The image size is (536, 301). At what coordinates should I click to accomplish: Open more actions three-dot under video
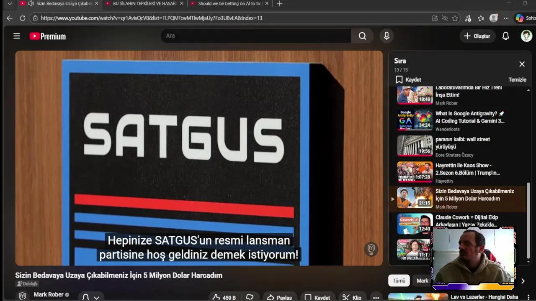click(x=376, y=298)
